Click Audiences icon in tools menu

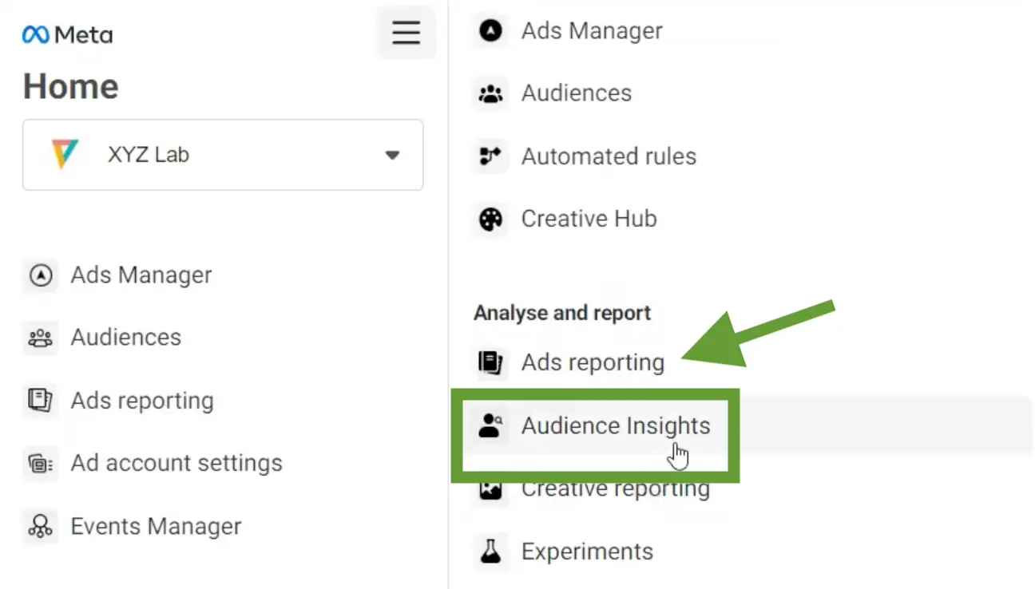click(490, 93)
